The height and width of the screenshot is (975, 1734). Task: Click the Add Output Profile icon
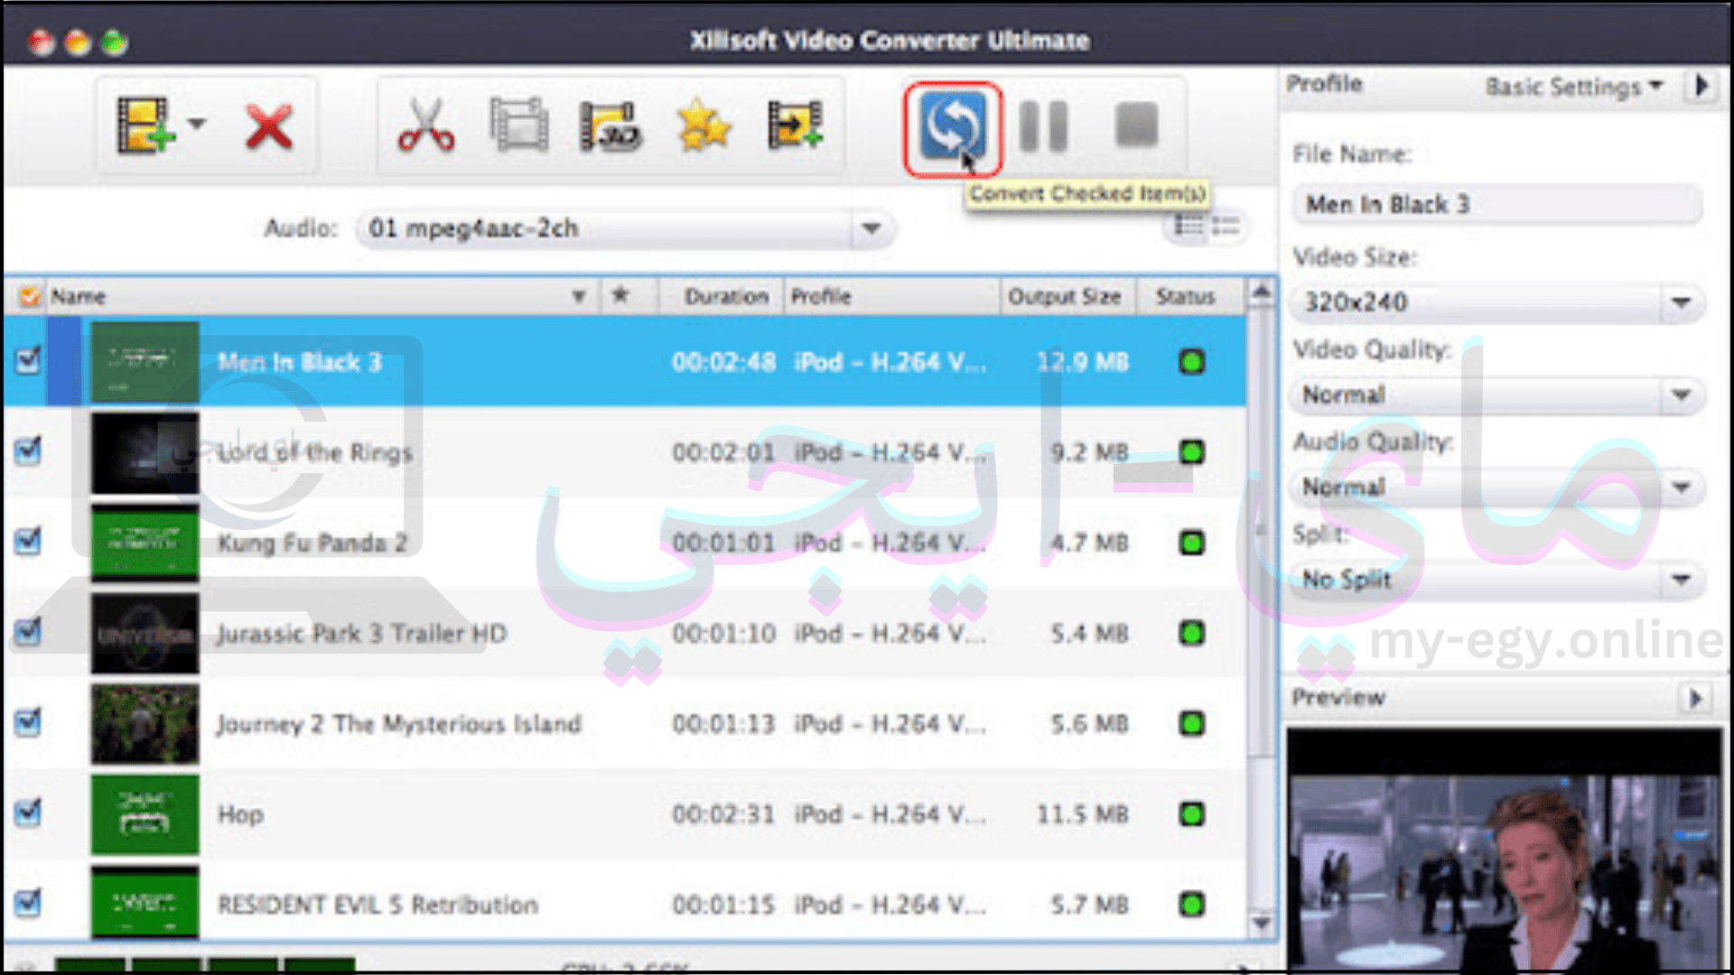pyautogui.click(x=795, y=125)
